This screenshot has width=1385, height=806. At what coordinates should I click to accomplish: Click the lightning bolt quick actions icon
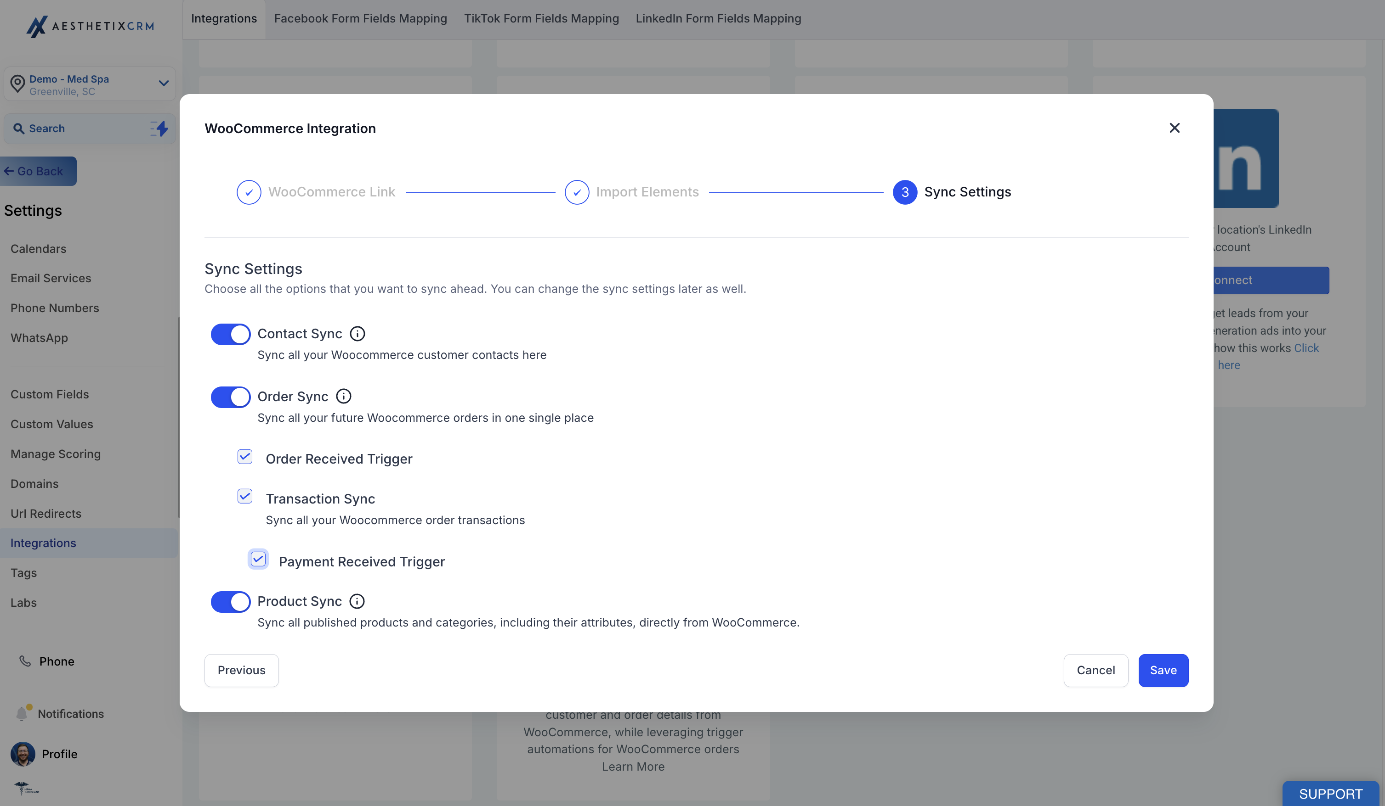pos(159,129)
